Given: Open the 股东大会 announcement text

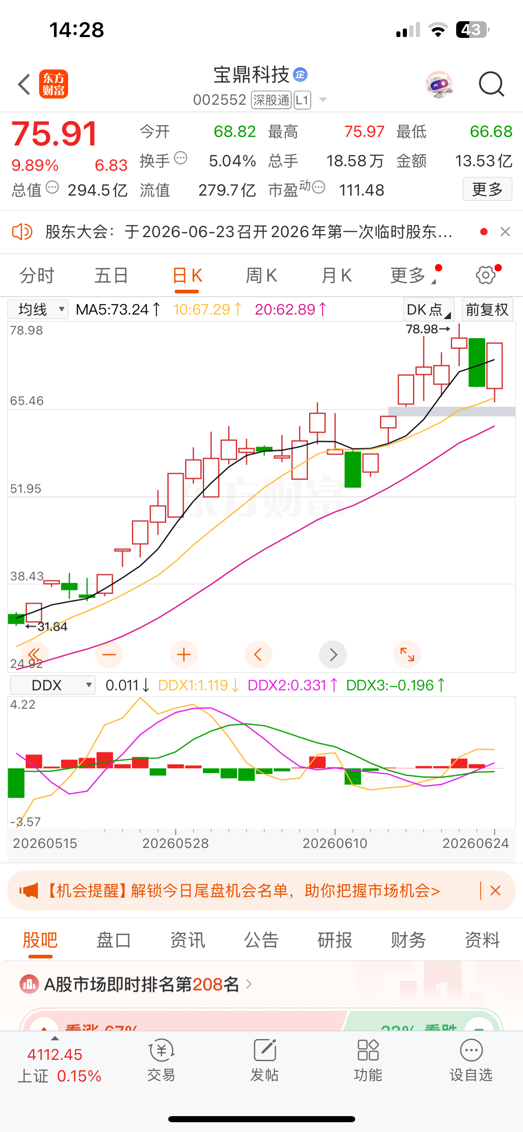Looking at the screenshot, I should point(249,231).
